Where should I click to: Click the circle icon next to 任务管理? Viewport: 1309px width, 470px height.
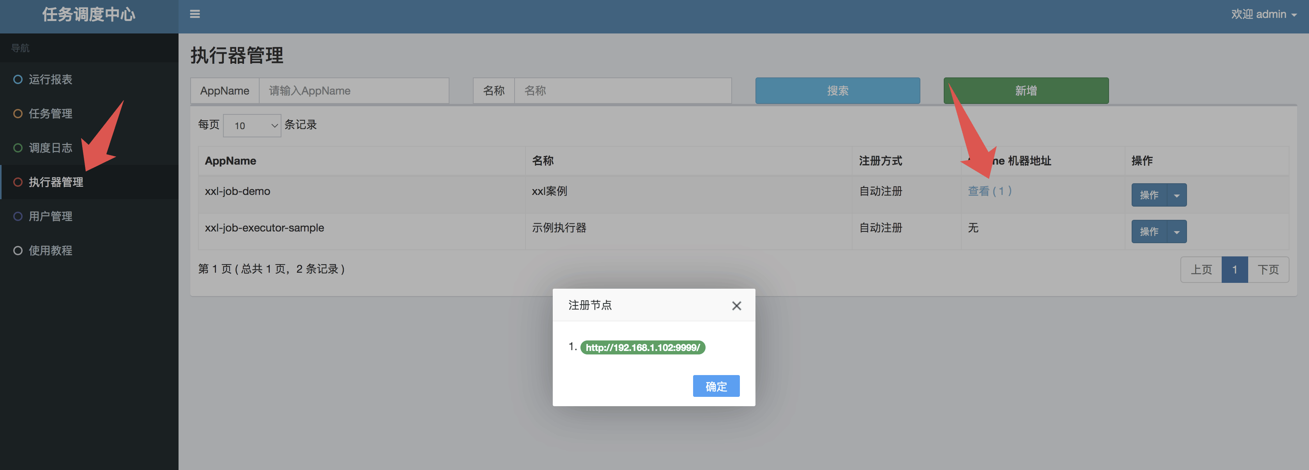click(18, 114)
